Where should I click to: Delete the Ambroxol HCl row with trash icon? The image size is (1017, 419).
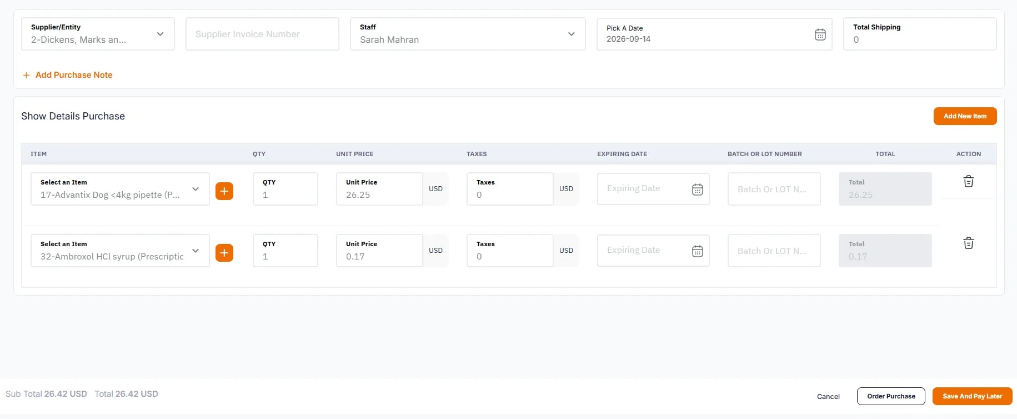[969, 243]
